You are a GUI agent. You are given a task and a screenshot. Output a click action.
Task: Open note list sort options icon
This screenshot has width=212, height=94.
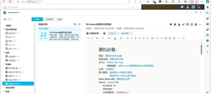(79, 24)
